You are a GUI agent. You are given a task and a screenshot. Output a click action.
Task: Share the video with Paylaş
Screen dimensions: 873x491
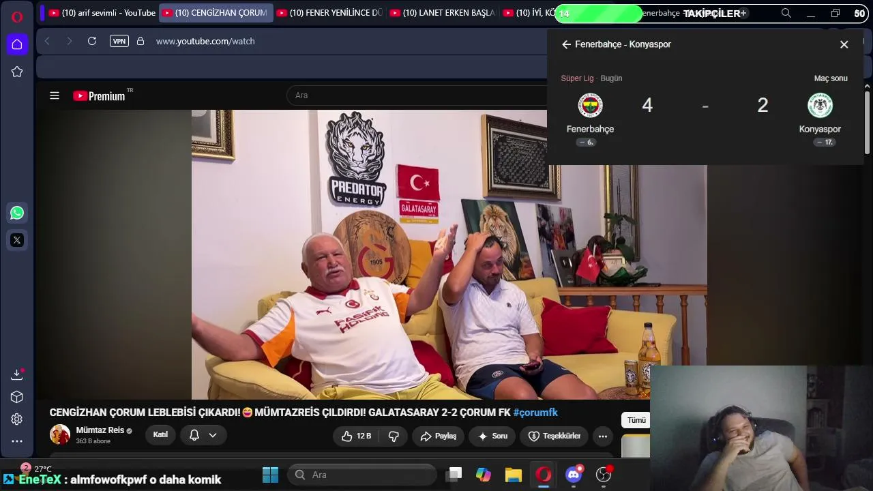click(x=439, y=436)
